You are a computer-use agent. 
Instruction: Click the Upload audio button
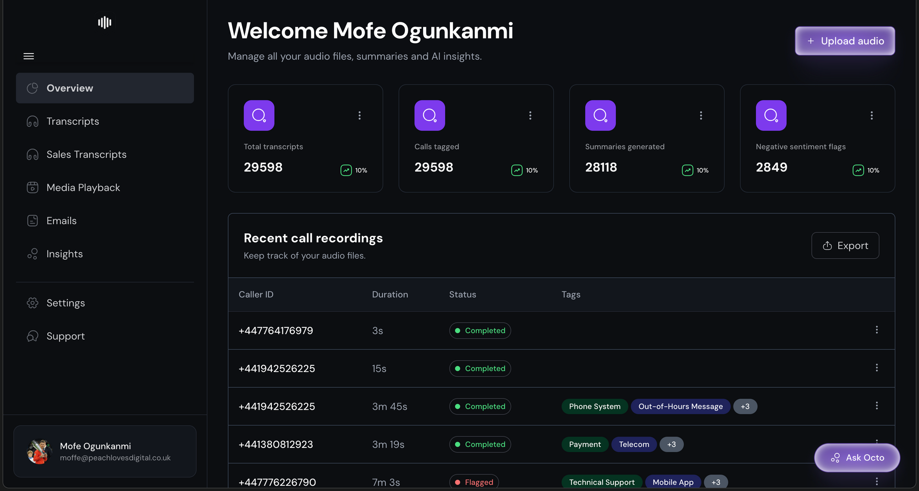[x=845, y=41]
